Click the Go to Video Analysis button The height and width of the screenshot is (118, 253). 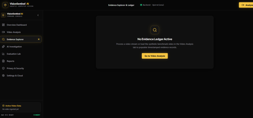click(155, 56)
